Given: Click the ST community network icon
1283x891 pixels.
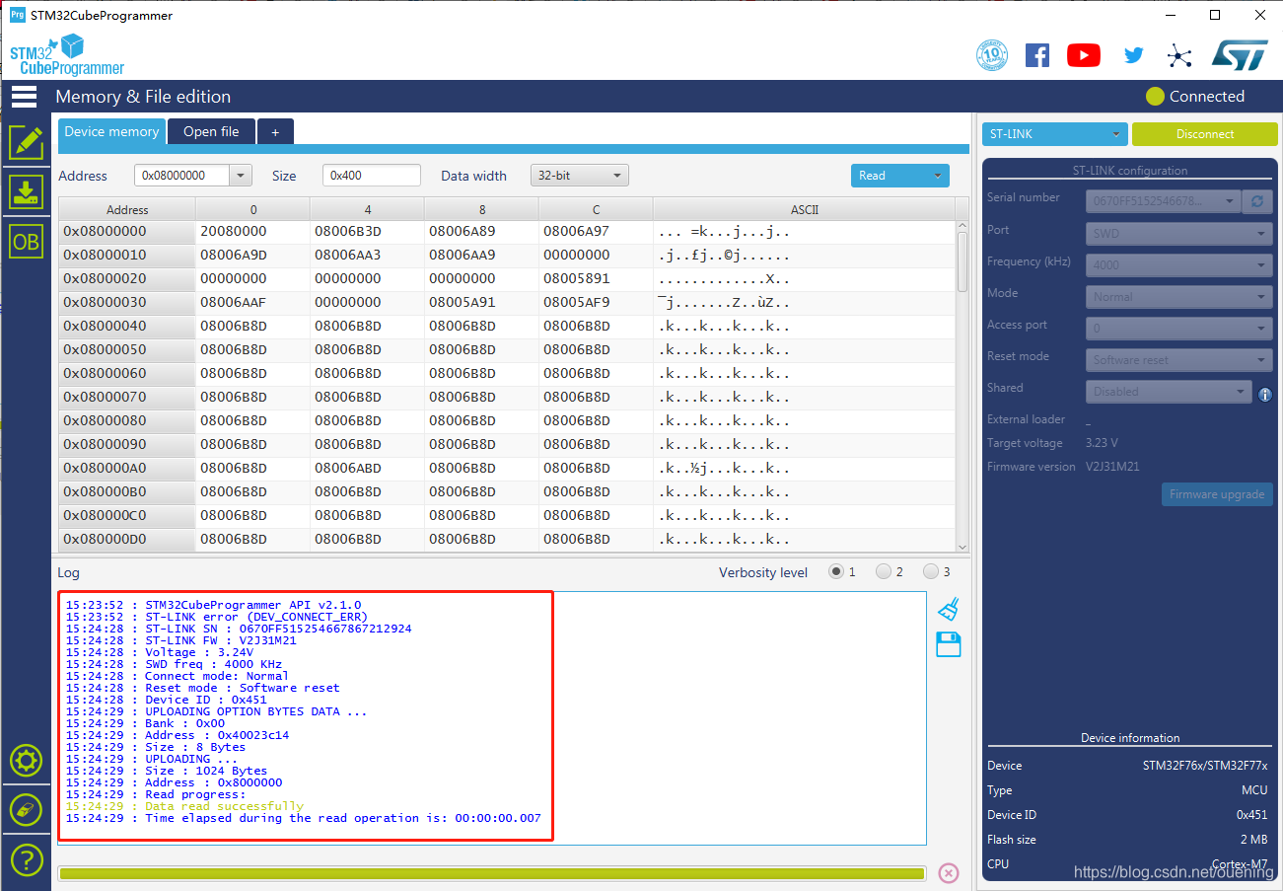Looking at the screenshot, I should coord(1179,56).
